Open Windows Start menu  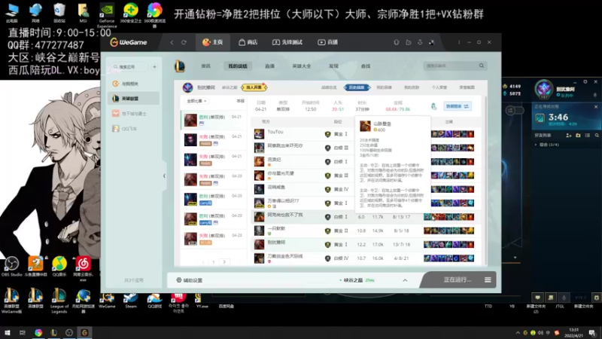click(x=8, y=332)
